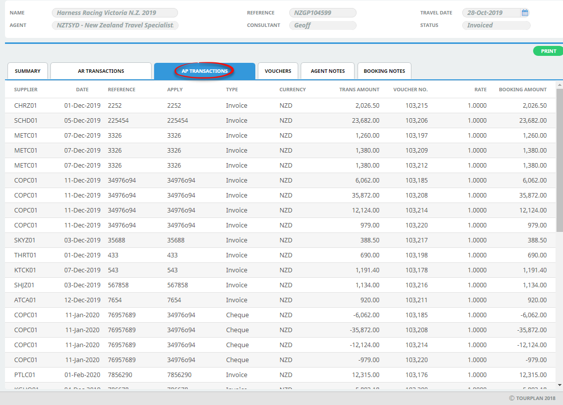Click the green Print button
563x405 pixels.
click(x=548, y=51)
